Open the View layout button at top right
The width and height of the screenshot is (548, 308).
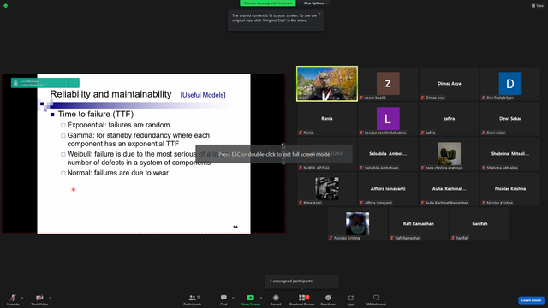pos(538,6)
